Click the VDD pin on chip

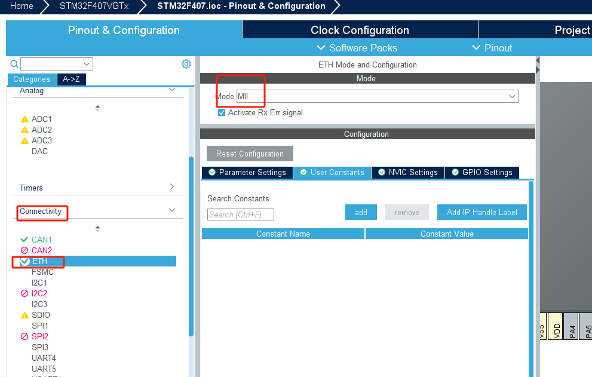(x=556, y=326)
